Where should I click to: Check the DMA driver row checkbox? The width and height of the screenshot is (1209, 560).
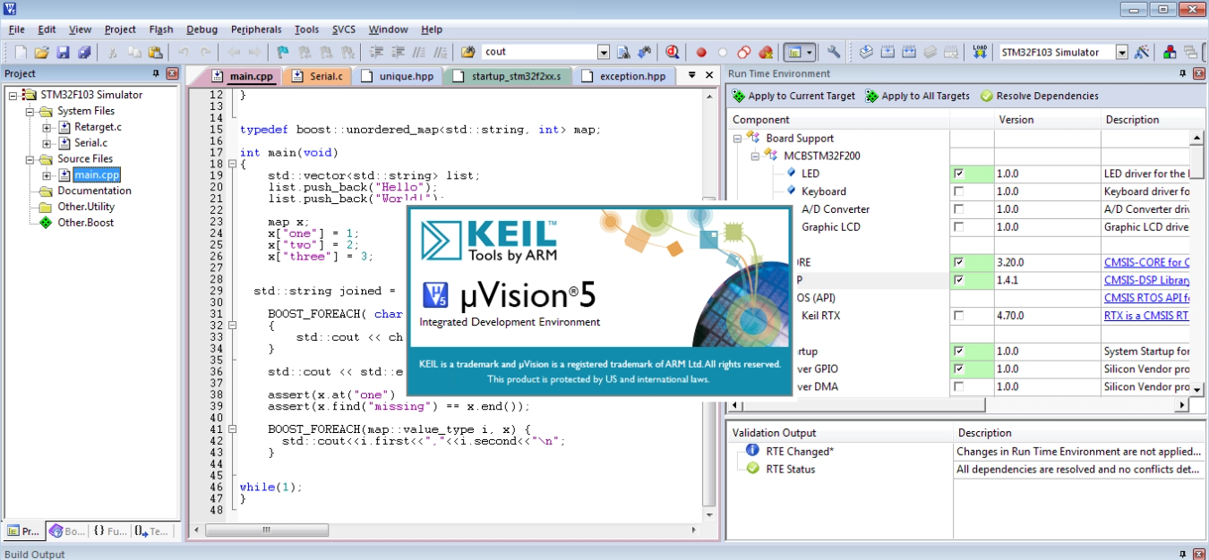click(959, 387)
